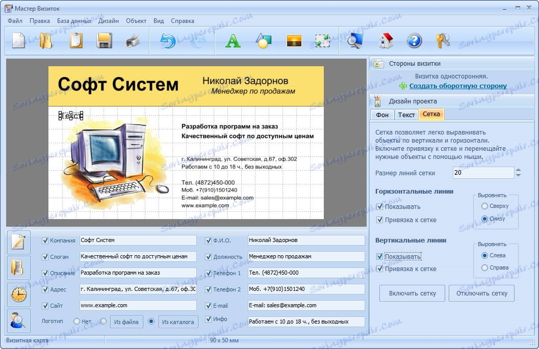Select the Add Text tool
The height and width of the screenshot is (349, 539).
[x=233, y=41]
